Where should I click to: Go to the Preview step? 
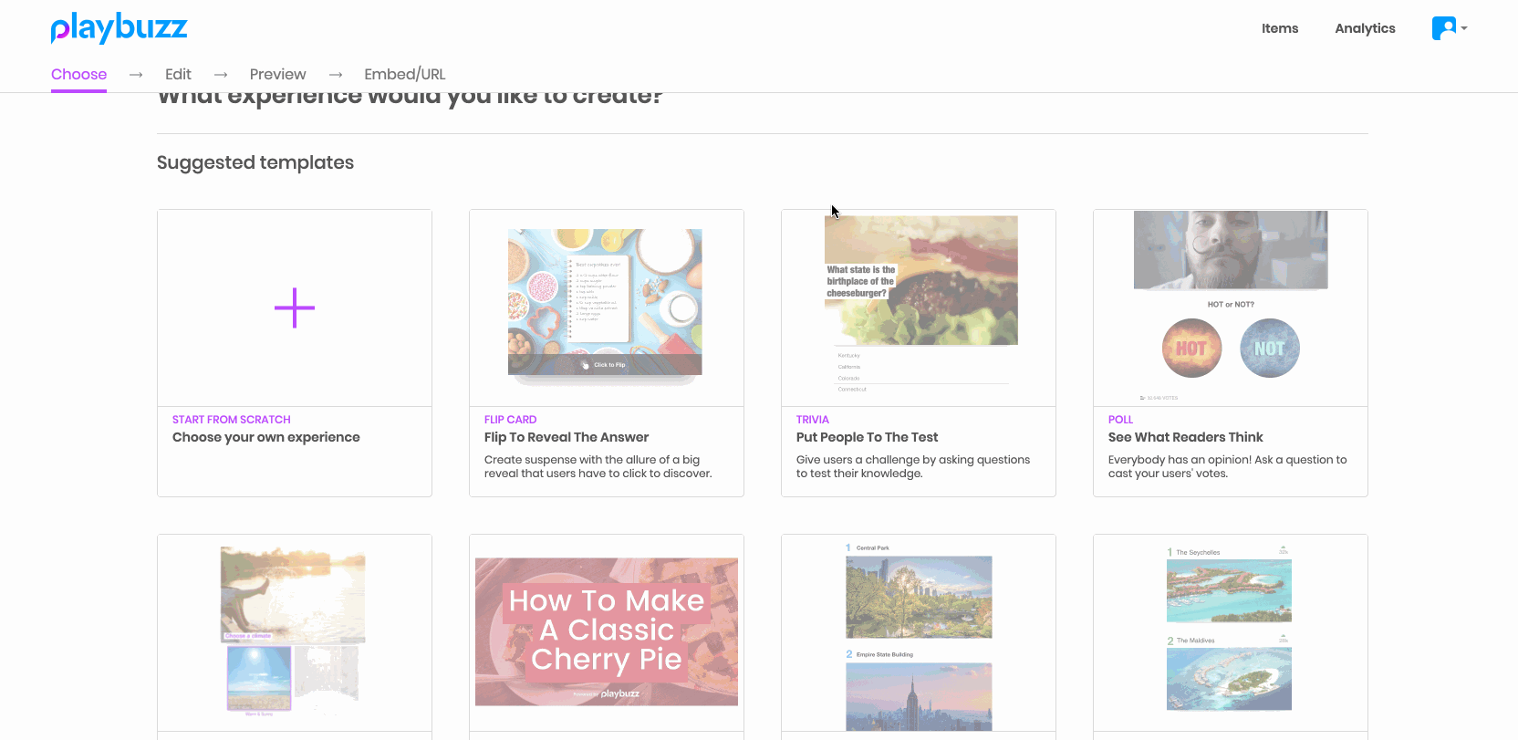click(x=277, y=75)
